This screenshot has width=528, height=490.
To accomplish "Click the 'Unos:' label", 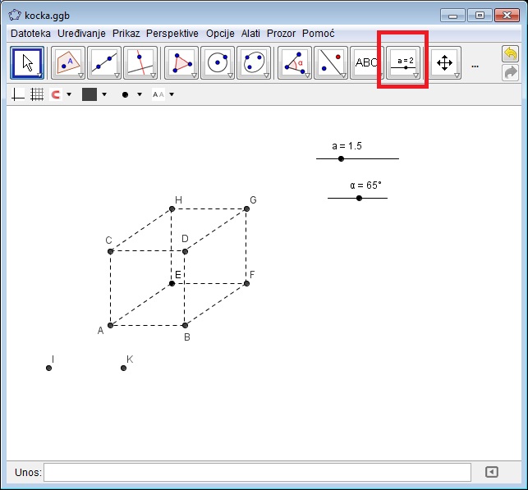I will click(x=28, y=472).
